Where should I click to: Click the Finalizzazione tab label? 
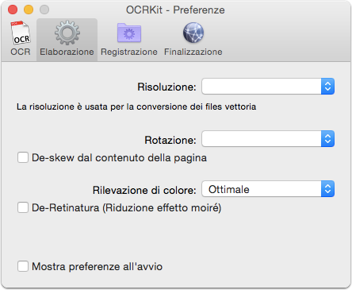[193, 52]
